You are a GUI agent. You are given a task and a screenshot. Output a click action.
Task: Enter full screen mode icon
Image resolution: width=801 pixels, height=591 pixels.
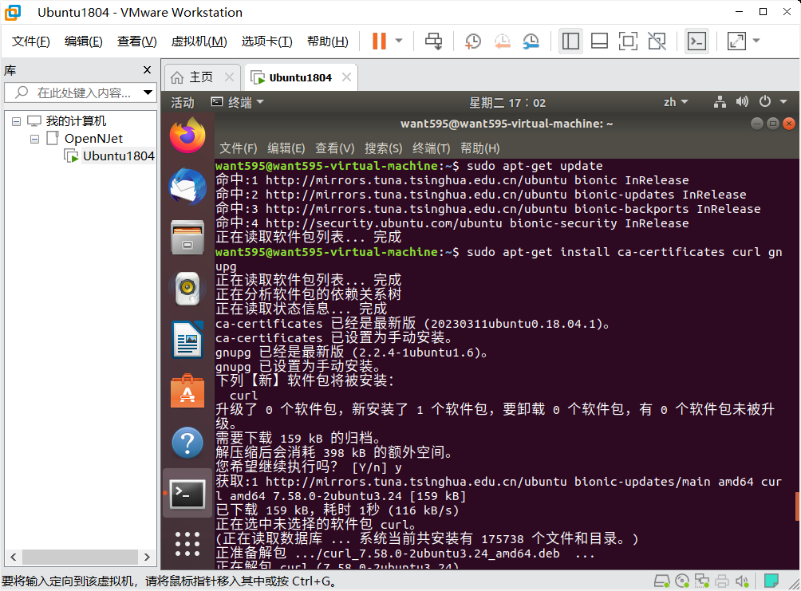click(x=628, y=41)
